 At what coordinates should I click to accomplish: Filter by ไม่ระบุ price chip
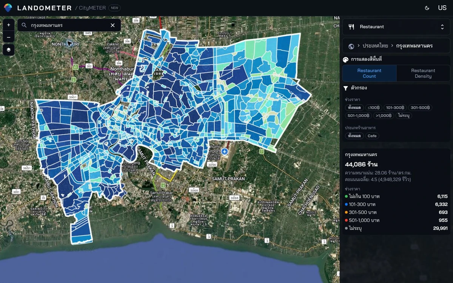tap(404, 115)
